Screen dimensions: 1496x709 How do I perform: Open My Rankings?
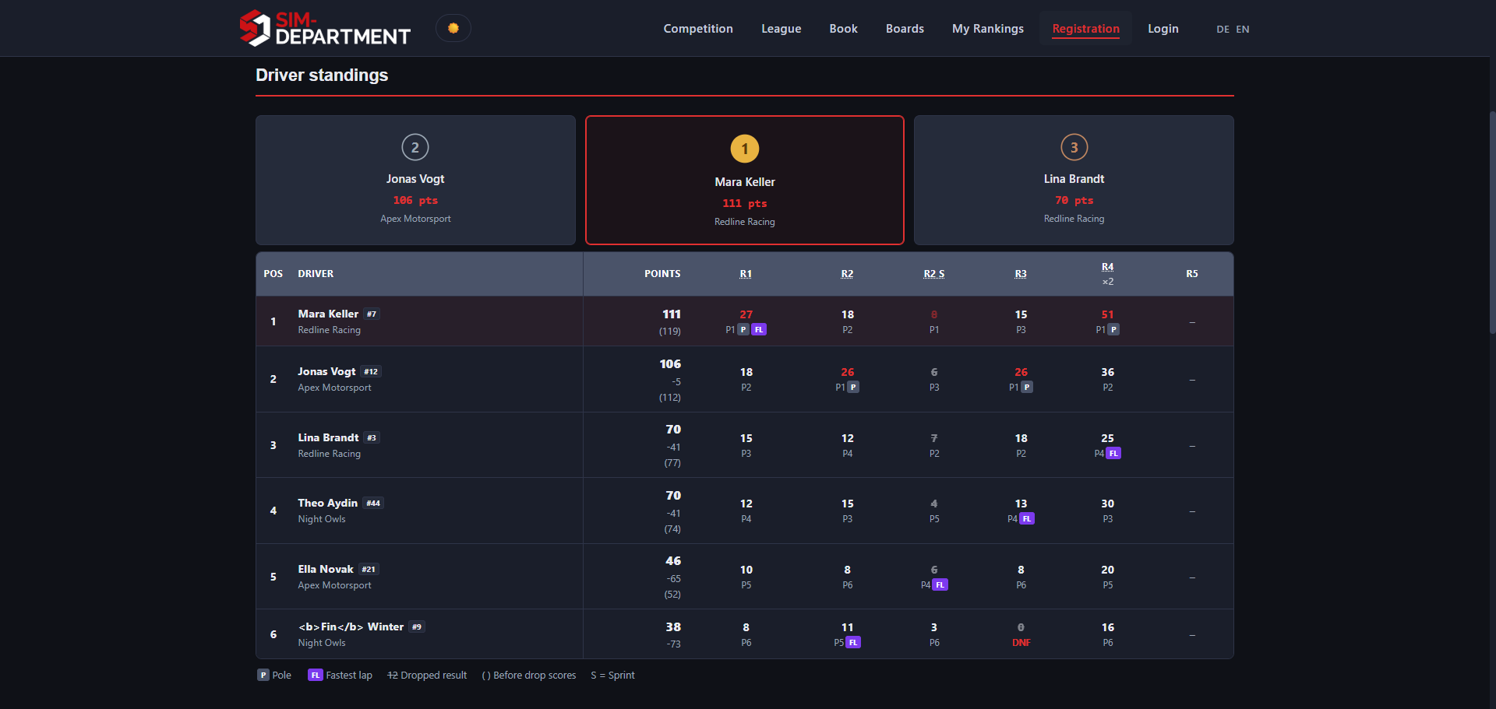tap(988, 29)
